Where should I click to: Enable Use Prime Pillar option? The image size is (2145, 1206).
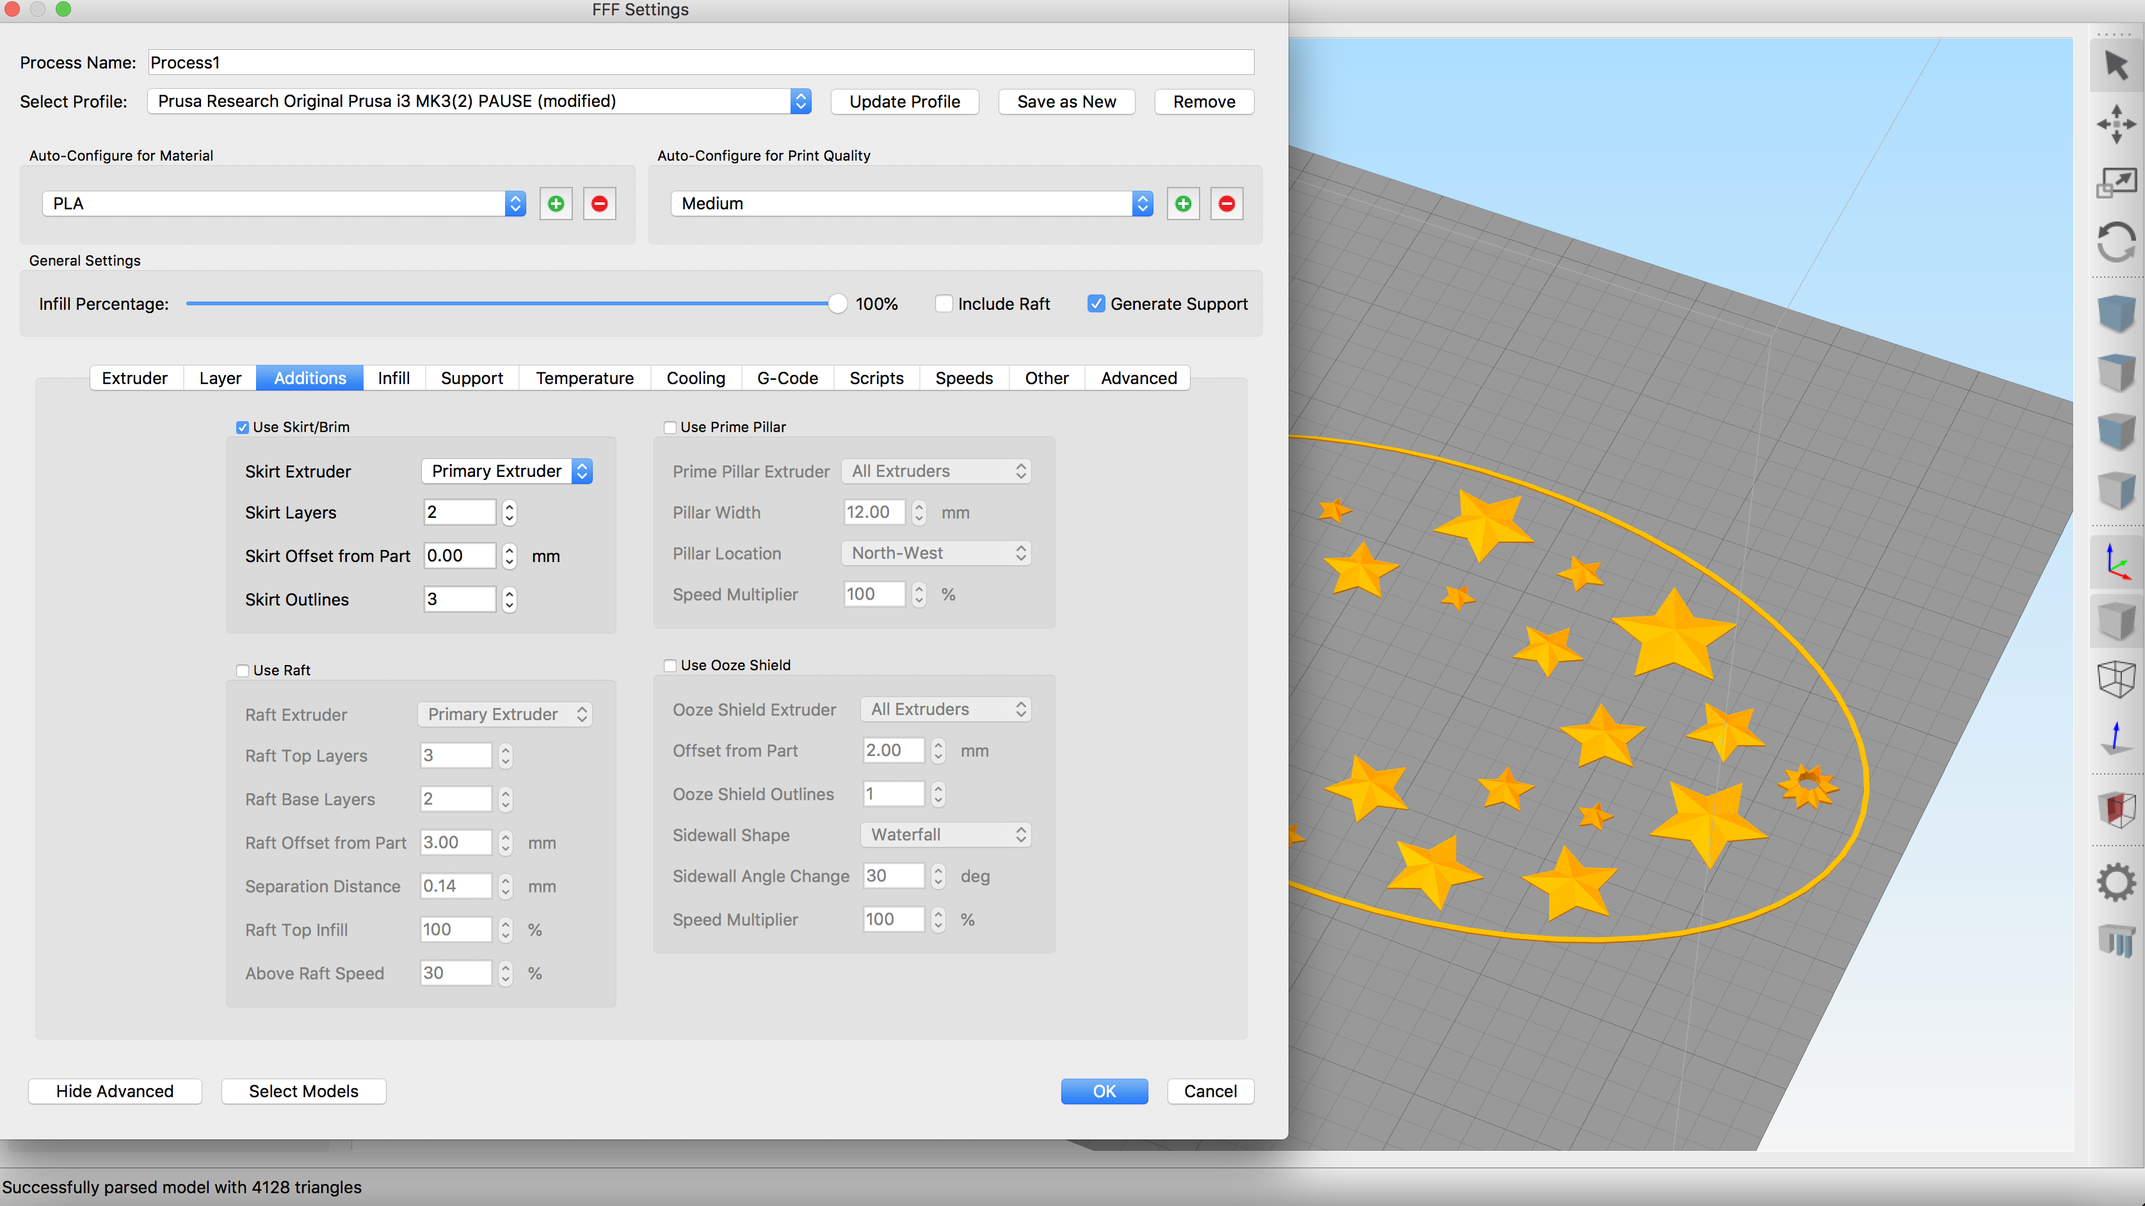tap(670, 427)
